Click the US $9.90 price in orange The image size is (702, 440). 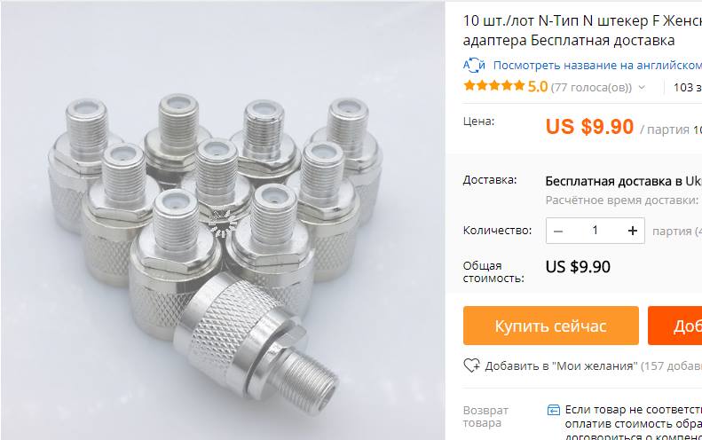coord(589,127)
